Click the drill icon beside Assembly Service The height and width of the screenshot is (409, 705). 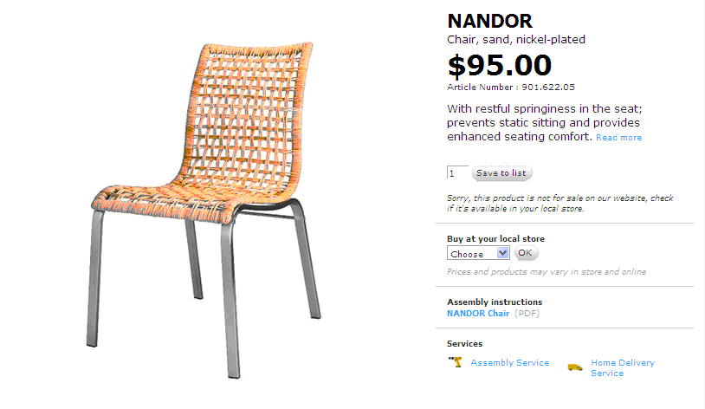pos(455,362)
